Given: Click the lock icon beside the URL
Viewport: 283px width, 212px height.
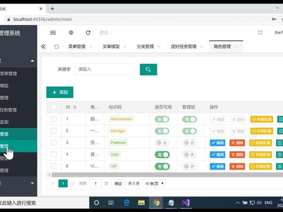Looking at the screenshot, I should pyautogui.click(x=8, y=19).
